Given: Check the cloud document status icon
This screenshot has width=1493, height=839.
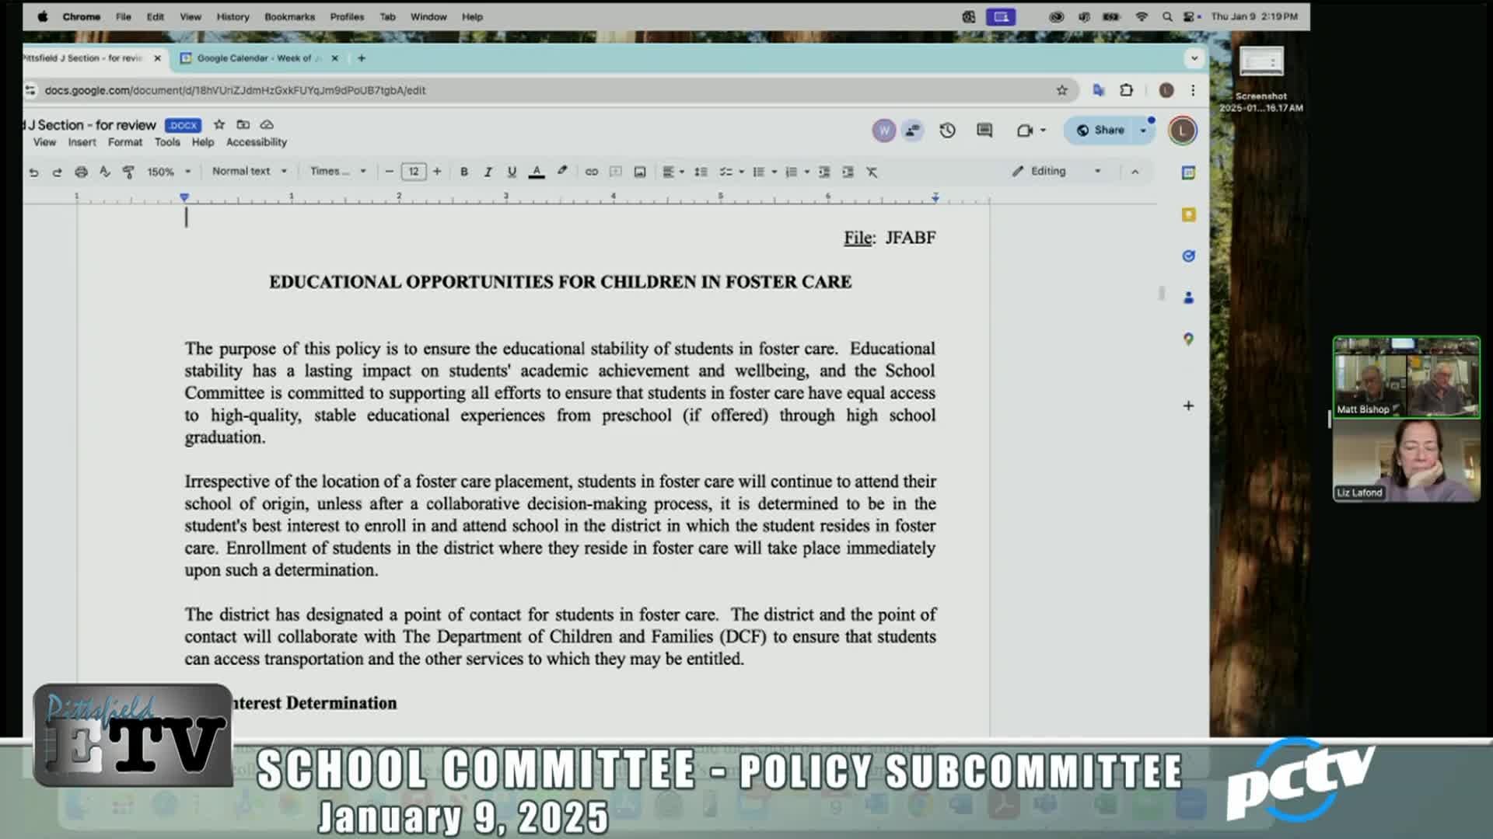Looking at the screenshot, I should click(267, 124).
